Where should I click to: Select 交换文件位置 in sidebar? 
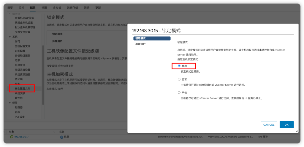click(x=23, y=32)
